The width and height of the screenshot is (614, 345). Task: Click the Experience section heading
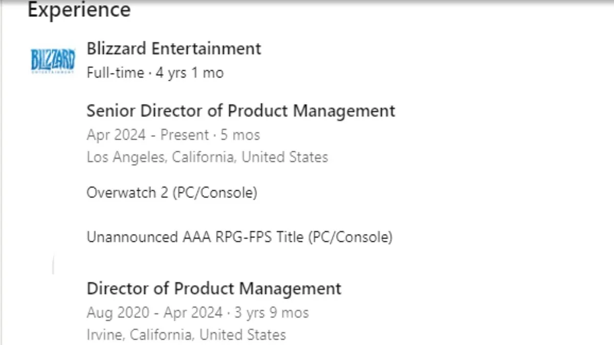point(79,10)
